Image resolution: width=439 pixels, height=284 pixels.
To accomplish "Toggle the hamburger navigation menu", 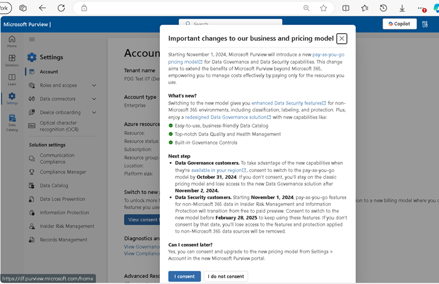I will click(32, 39).
